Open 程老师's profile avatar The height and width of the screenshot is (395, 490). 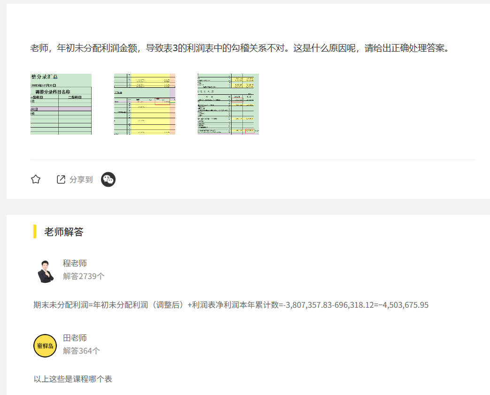click(x=46, y=270)
